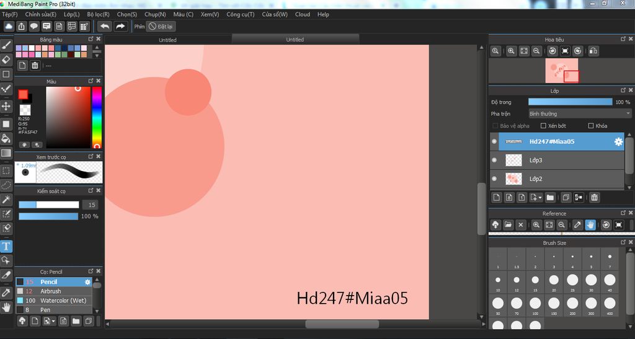
Task: Switch to the first Untitled tab
Action: 167,40
